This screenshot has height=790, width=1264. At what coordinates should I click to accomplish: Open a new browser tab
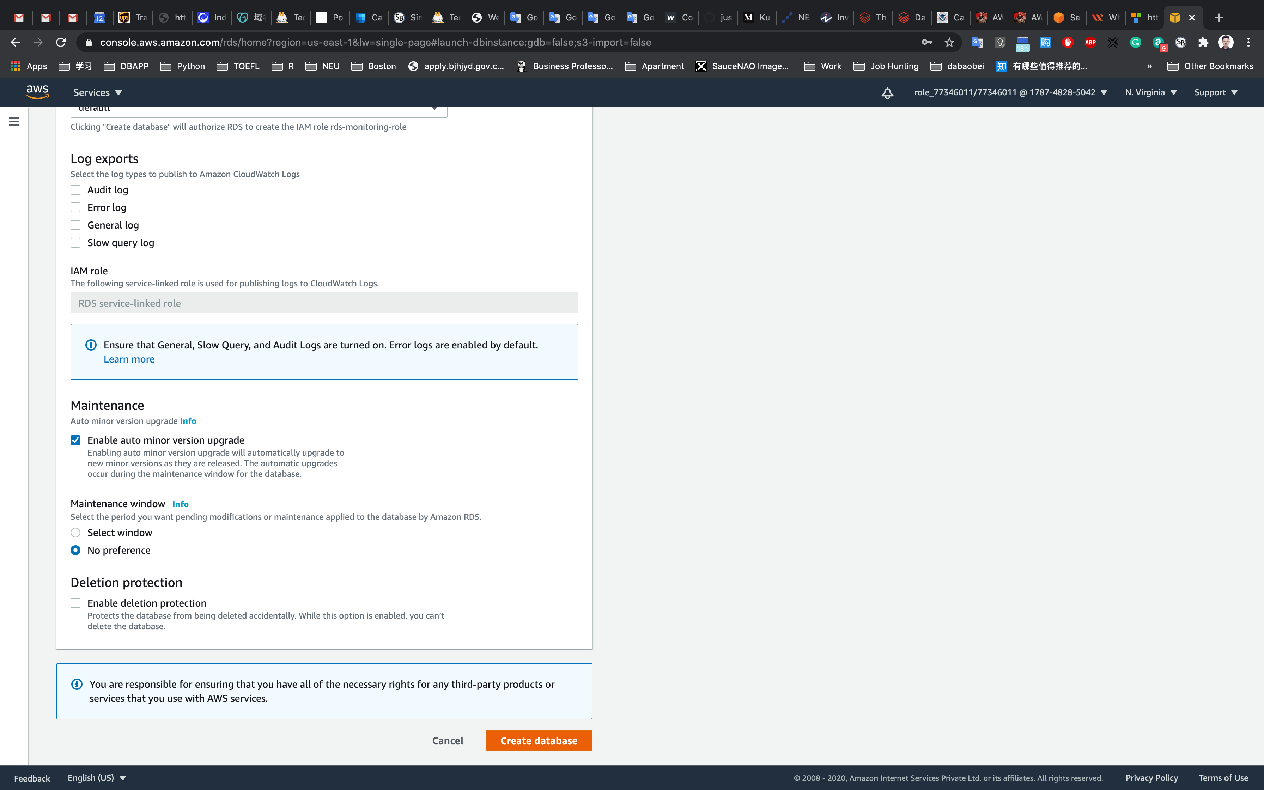click(1219, 18)
